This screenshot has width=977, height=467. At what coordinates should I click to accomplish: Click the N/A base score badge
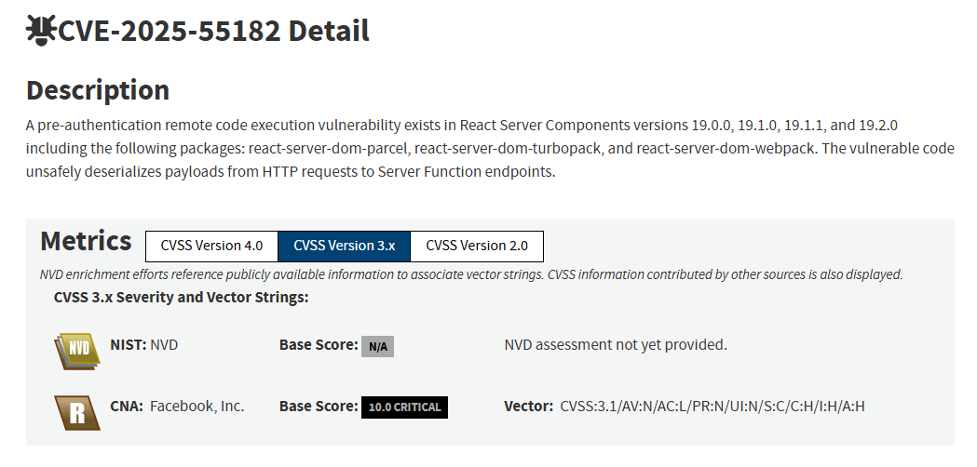377,346
